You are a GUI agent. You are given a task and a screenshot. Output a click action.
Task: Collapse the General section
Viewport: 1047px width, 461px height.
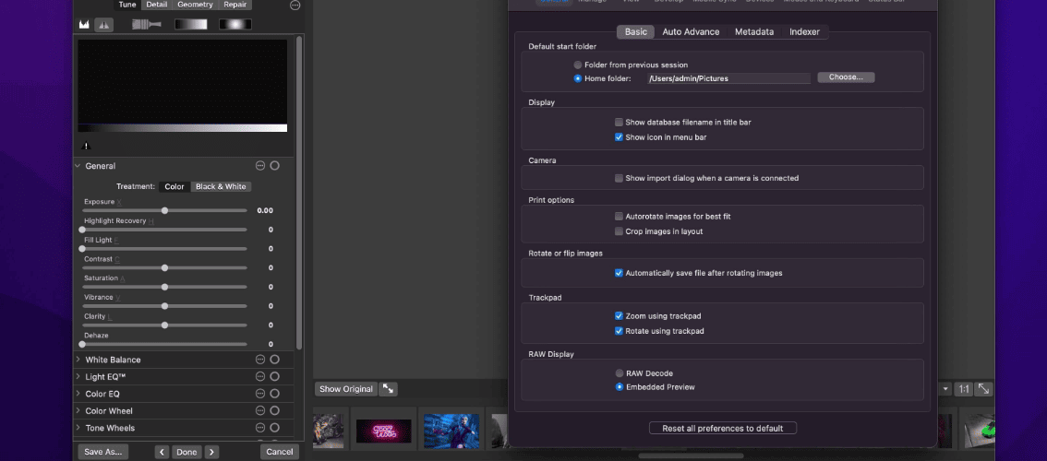coord(78,165)
